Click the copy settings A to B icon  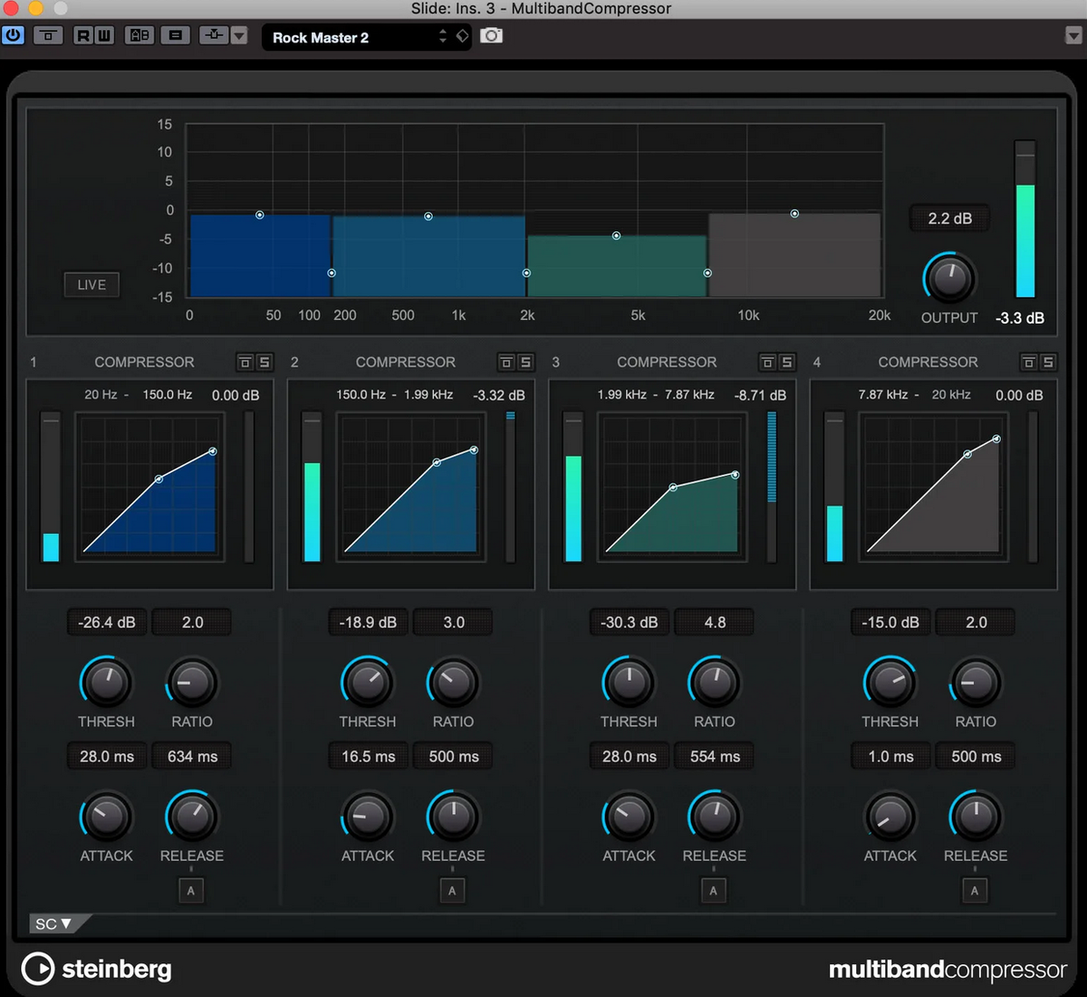176,35
